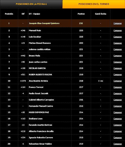This screenshot has height=147, width=125.
Task: Click the -6 difference for Sebastian Valdes
Action: point(23,144)
